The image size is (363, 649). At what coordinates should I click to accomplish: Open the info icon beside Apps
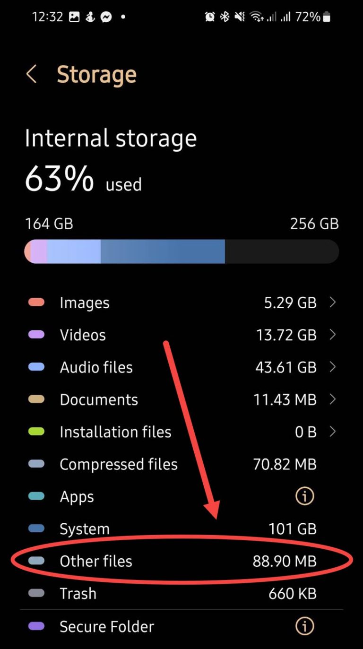[x=304, y=496]
